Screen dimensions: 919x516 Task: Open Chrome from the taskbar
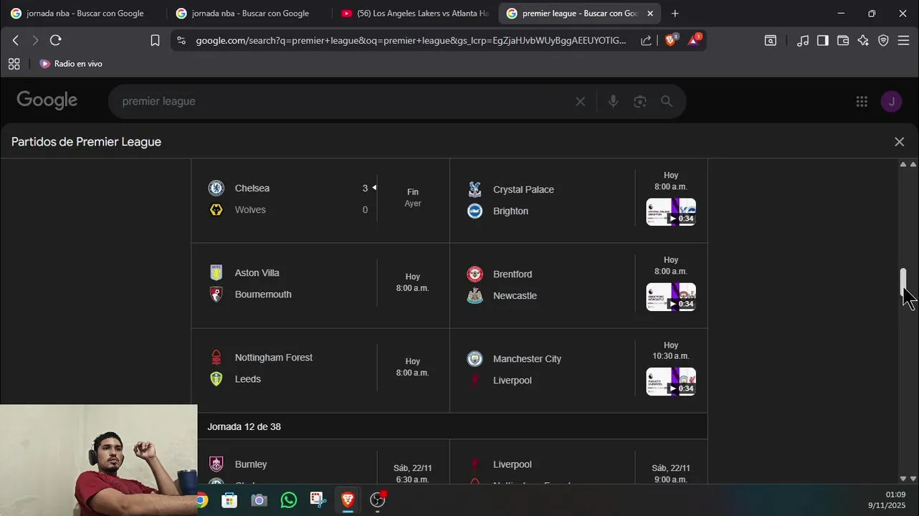click(202, 500)
